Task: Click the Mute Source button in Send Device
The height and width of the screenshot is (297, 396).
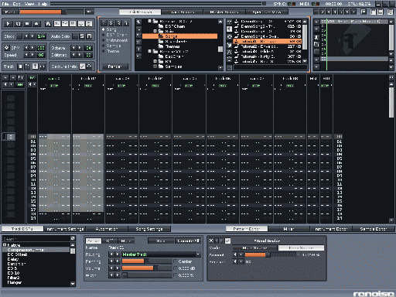Action: click(254, 247)
